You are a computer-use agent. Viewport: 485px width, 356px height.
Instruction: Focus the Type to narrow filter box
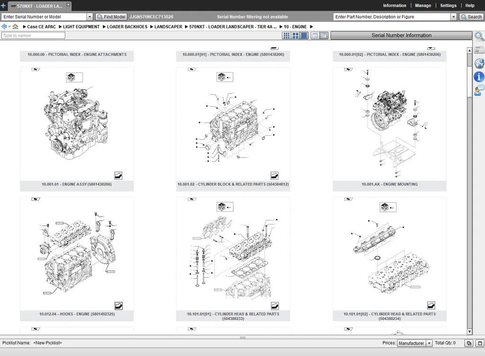[x=33, y=35]
